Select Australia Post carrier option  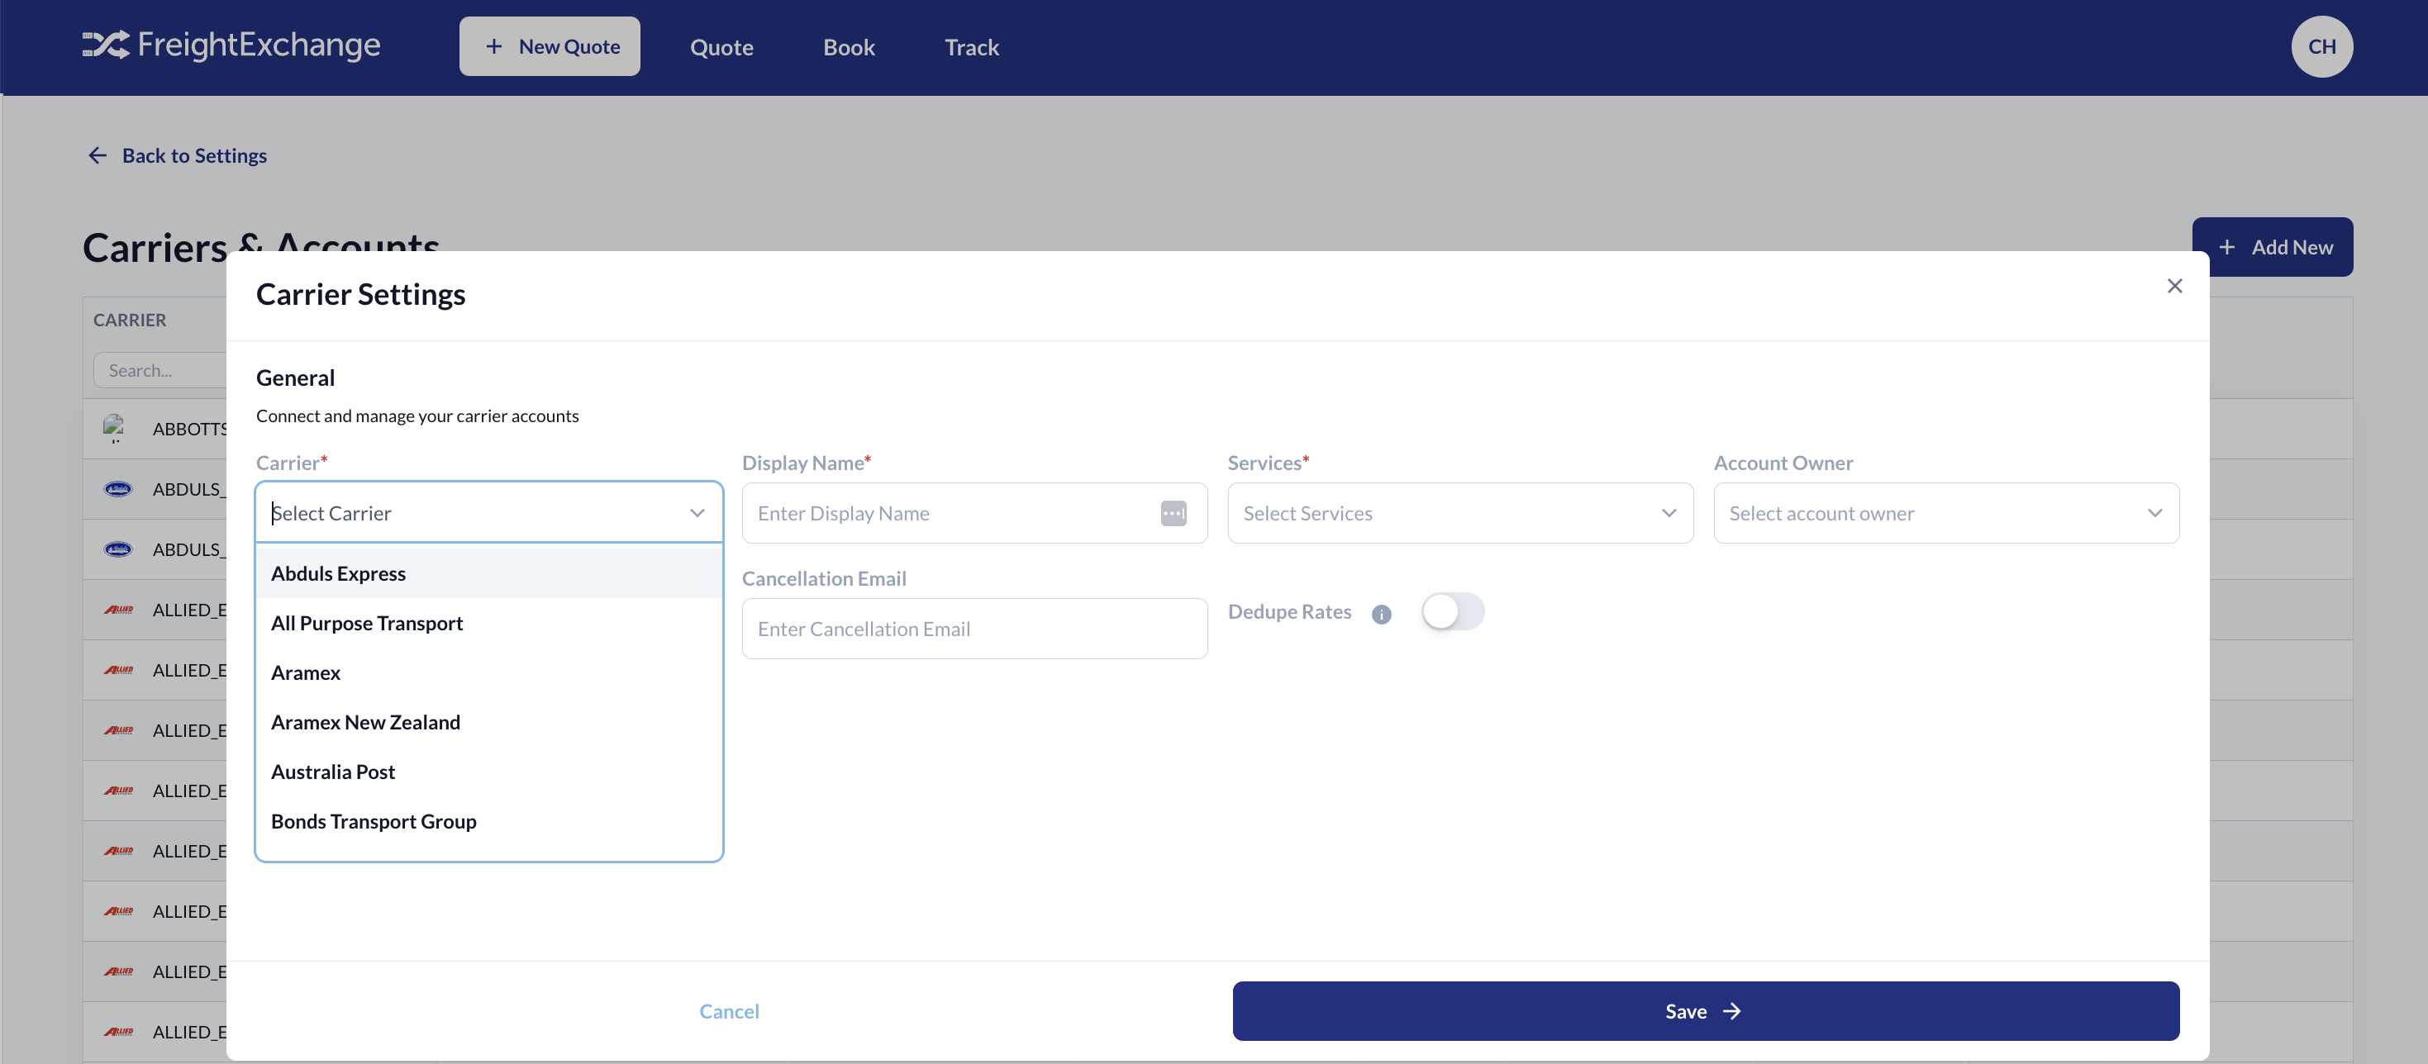(333, 772)
